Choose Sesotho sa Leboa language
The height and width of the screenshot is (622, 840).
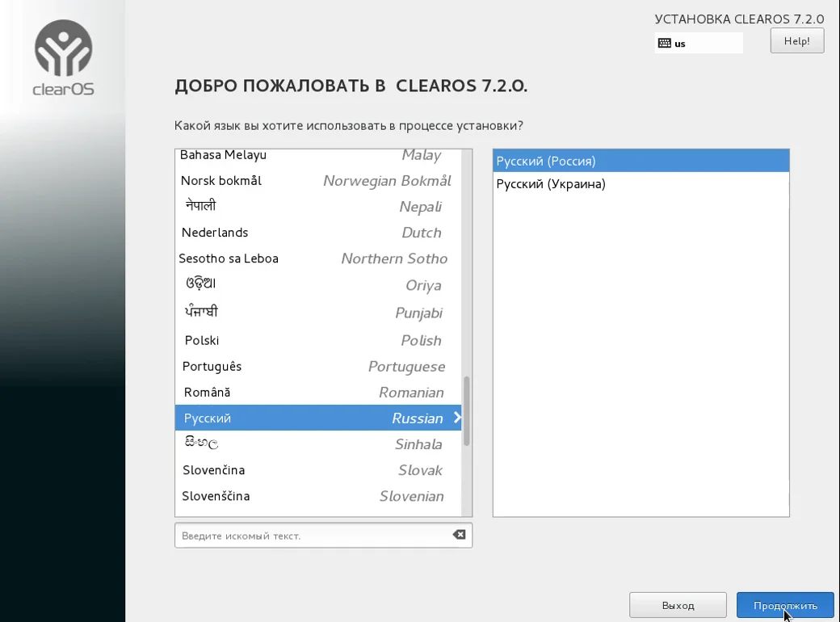[318, 258]
